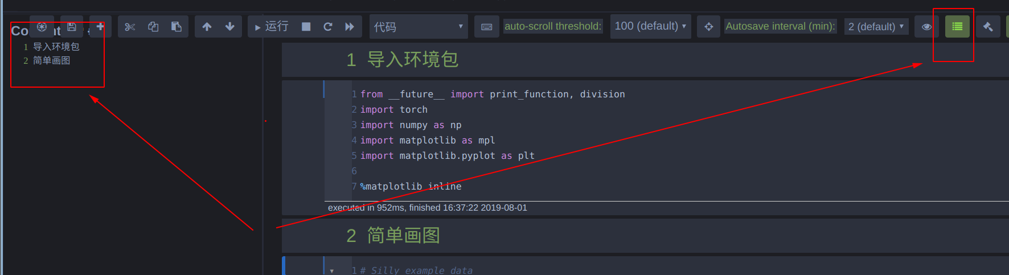The width and height of the screenshot is (1009, 275).
Task: Stop the kernel with square icon
Action: click(306, 27)
